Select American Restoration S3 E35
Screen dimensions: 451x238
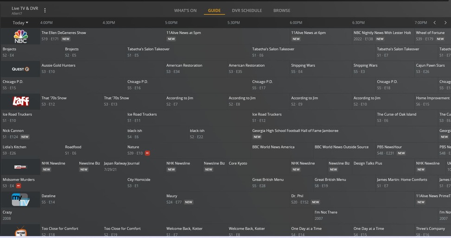click(258, 69)
